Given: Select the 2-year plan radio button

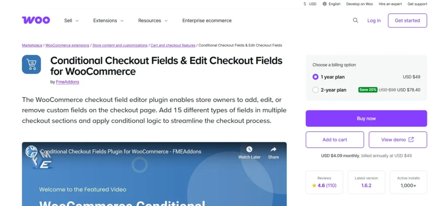Looking at the screenshot, I should click(x=316, y=90).
